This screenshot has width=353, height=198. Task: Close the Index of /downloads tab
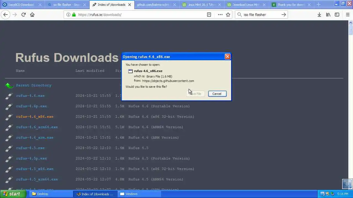[x=130, y=5]
